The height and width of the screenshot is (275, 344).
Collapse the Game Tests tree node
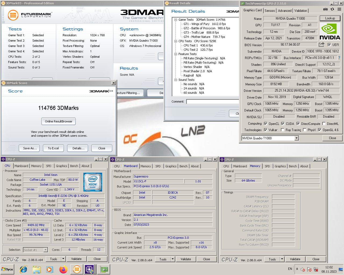coord(175,20)
